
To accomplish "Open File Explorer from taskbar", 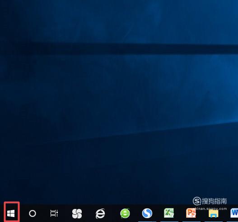I will click(214, 213).
